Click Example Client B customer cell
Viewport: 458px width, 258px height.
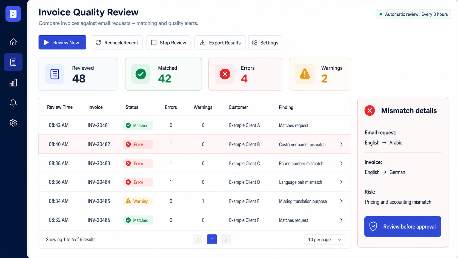[244, 144]
